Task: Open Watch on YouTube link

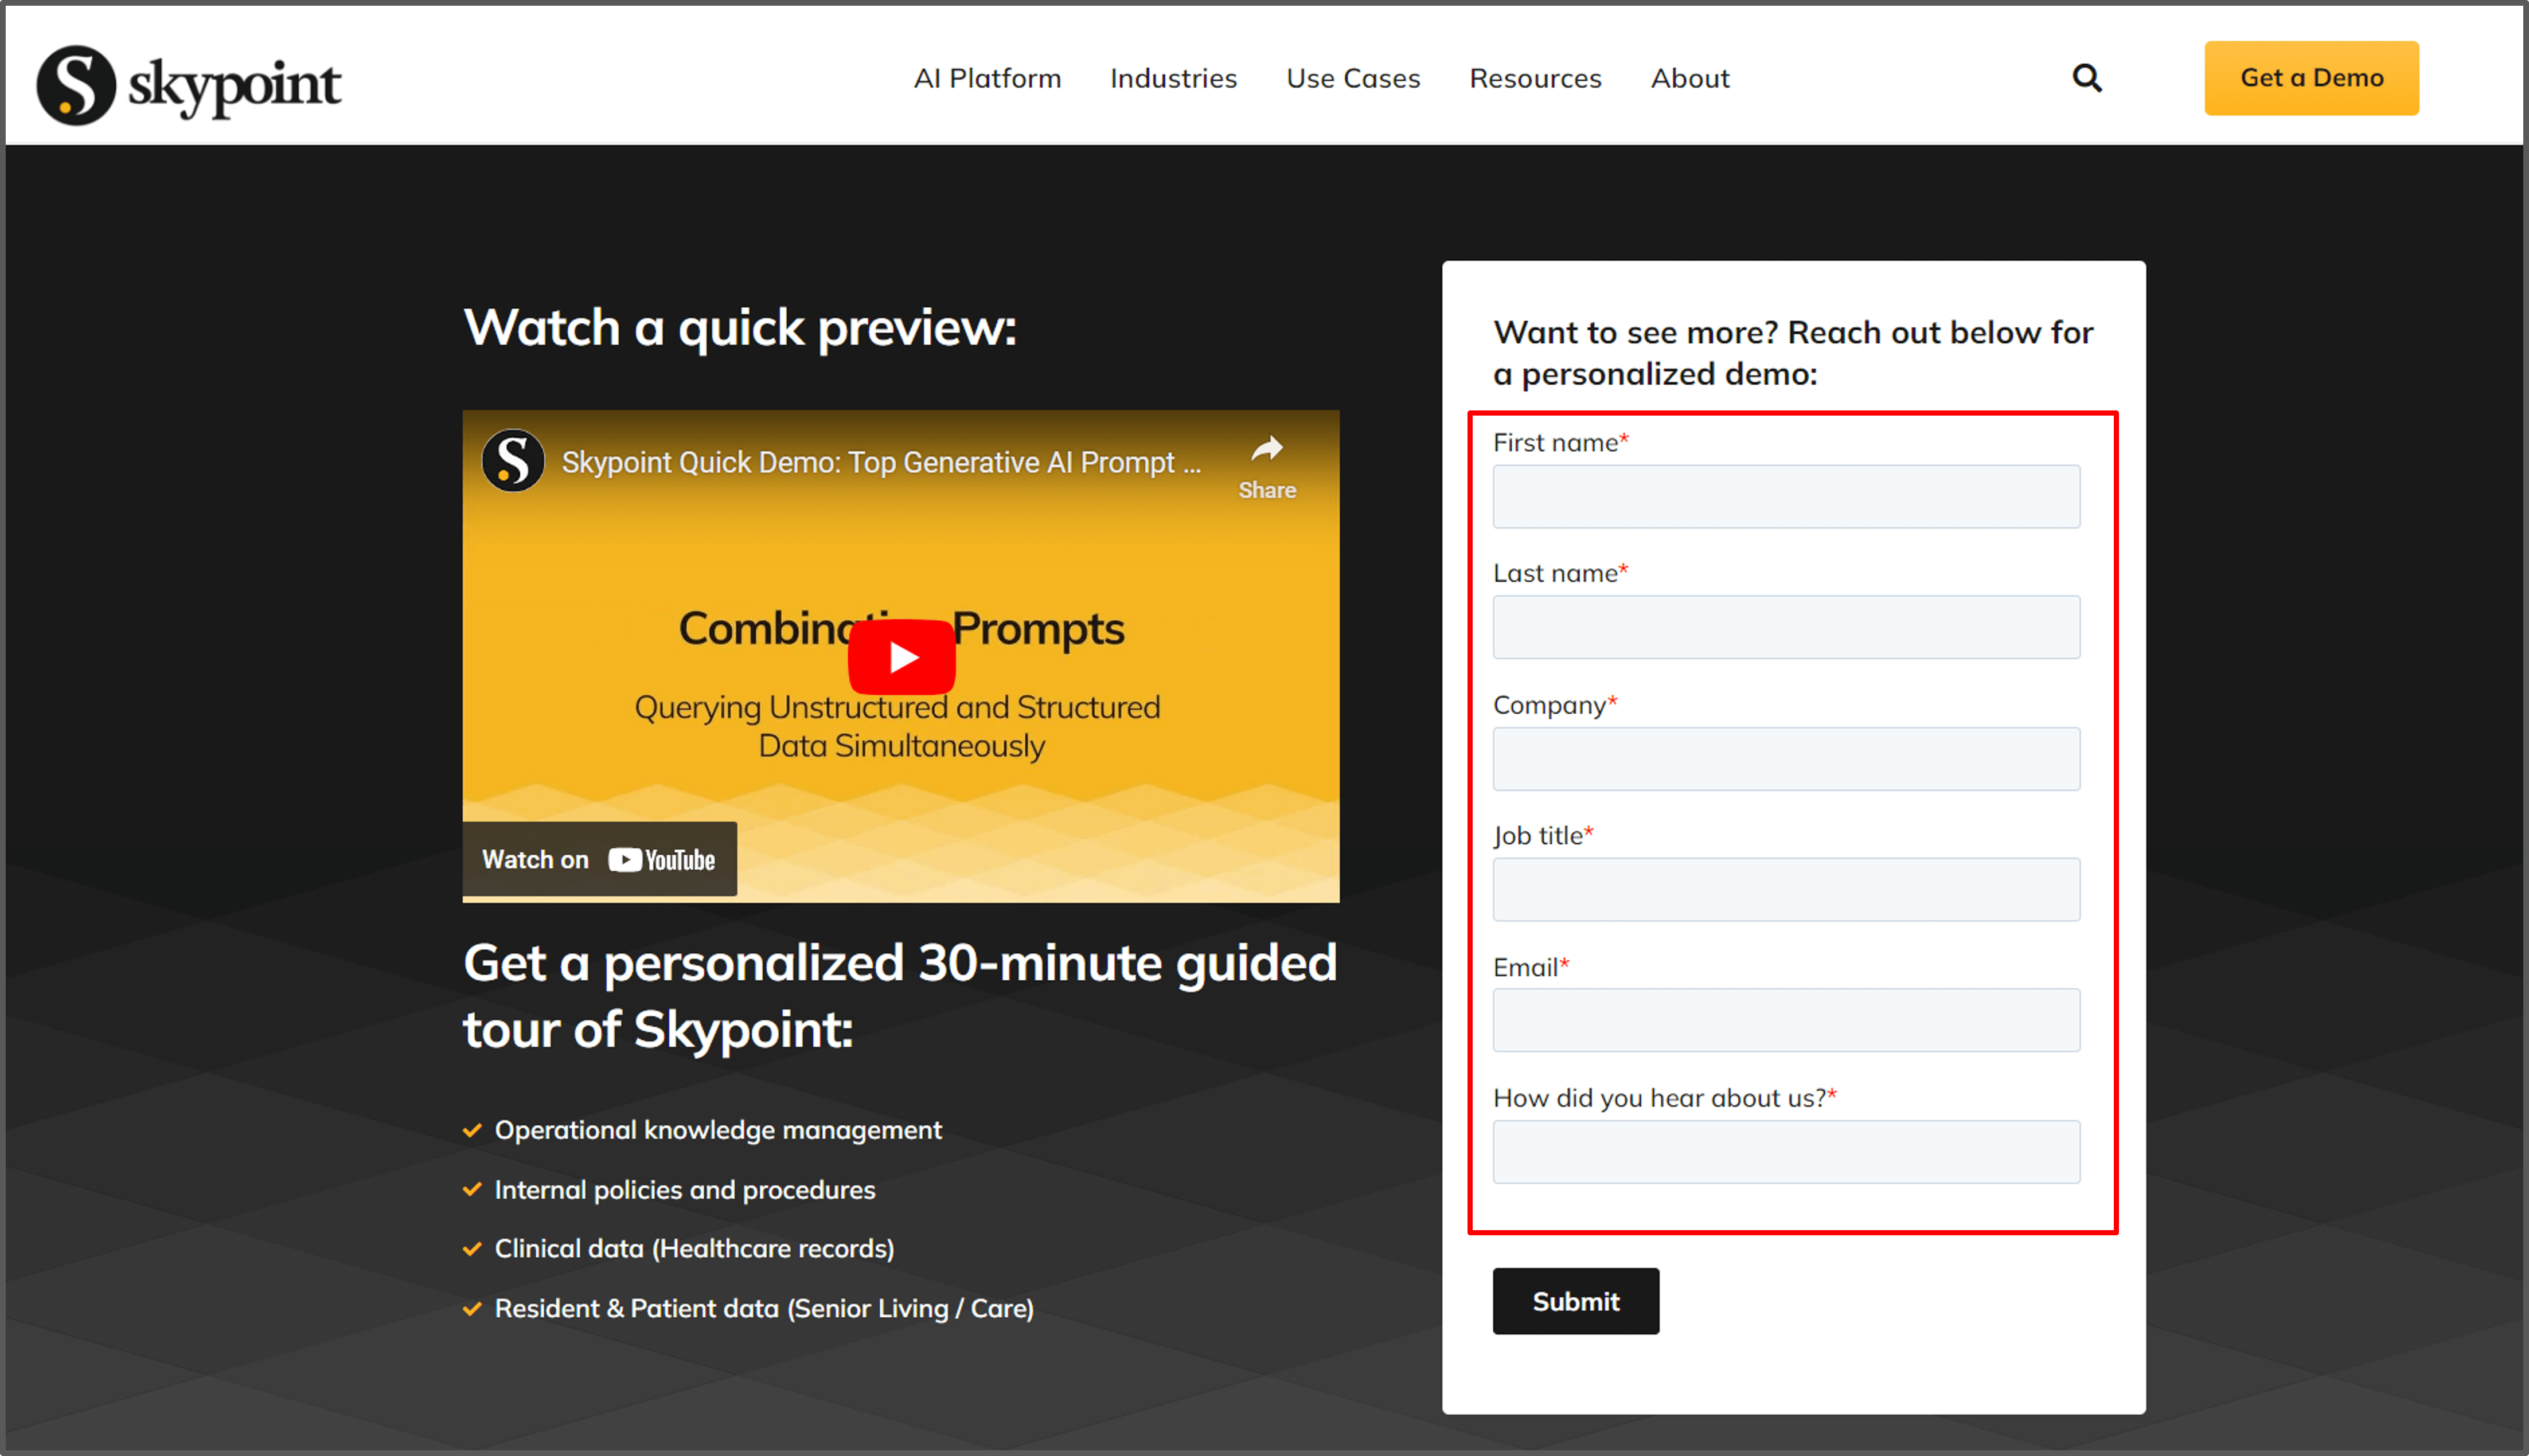Action: [599, 859]
